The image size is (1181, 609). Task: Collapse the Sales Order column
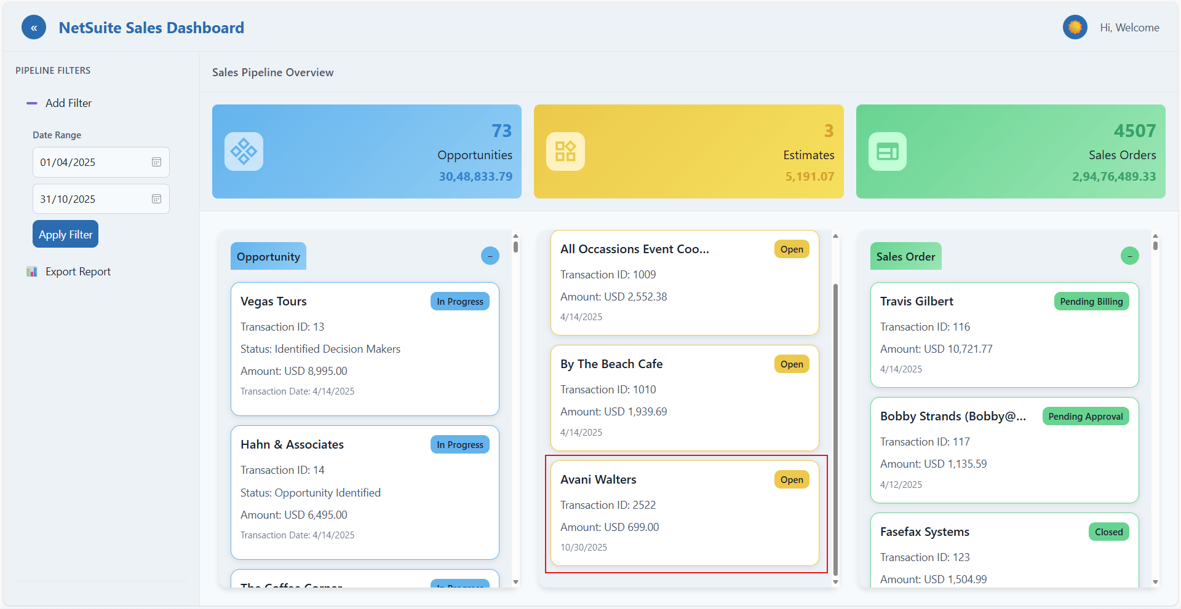pos(1129,256)
